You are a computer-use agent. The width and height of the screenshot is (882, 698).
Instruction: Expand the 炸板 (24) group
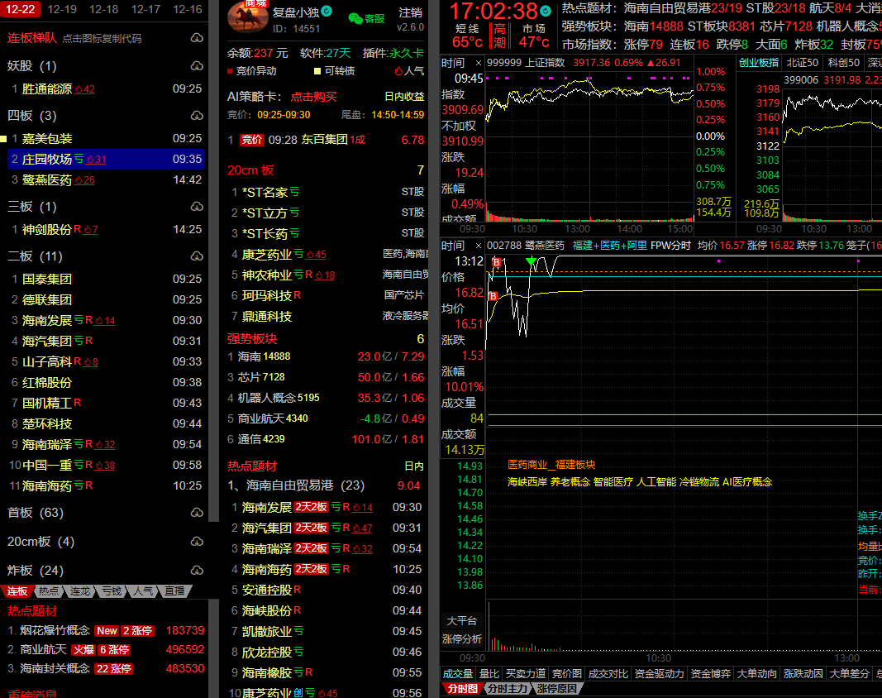pos(36,571)
